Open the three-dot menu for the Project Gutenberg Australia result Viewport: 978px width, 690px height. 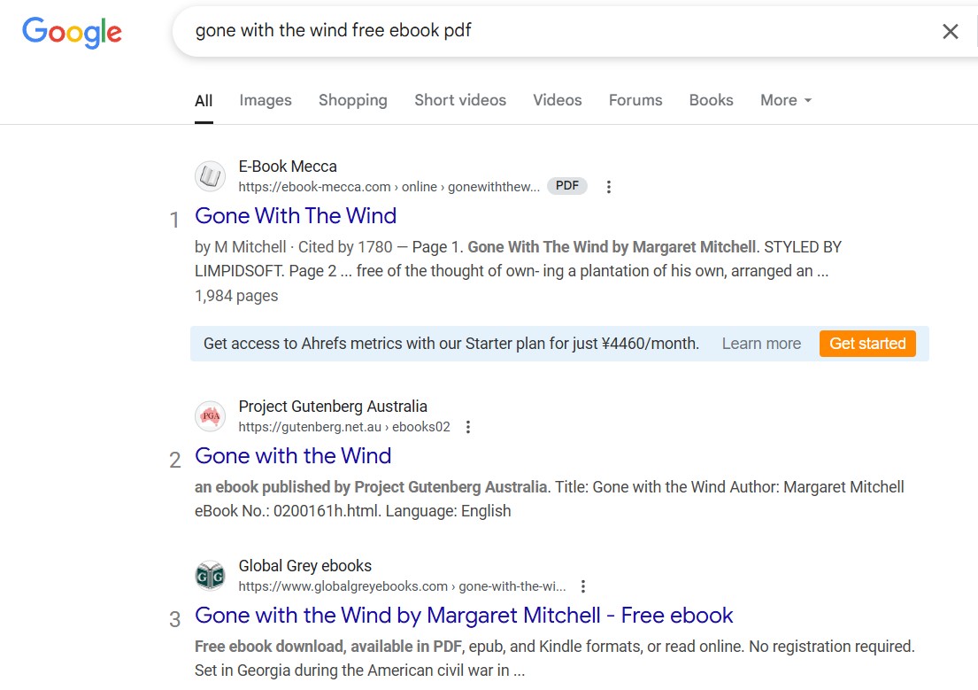coord(468,427)
